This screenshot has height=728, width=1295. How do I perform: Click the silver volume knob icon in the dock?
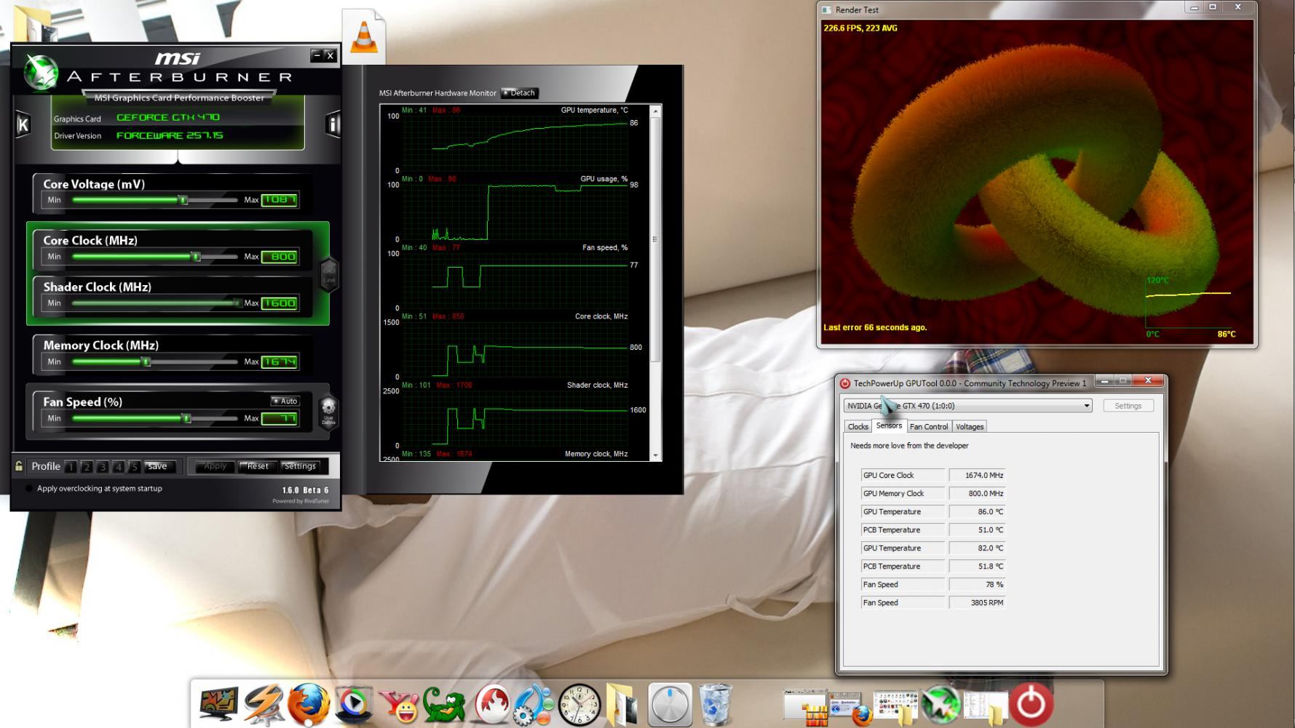(670, 704)
